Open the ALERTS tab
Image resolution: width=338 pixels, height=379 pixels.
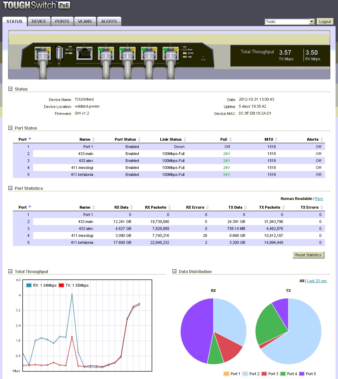(109, 22)
